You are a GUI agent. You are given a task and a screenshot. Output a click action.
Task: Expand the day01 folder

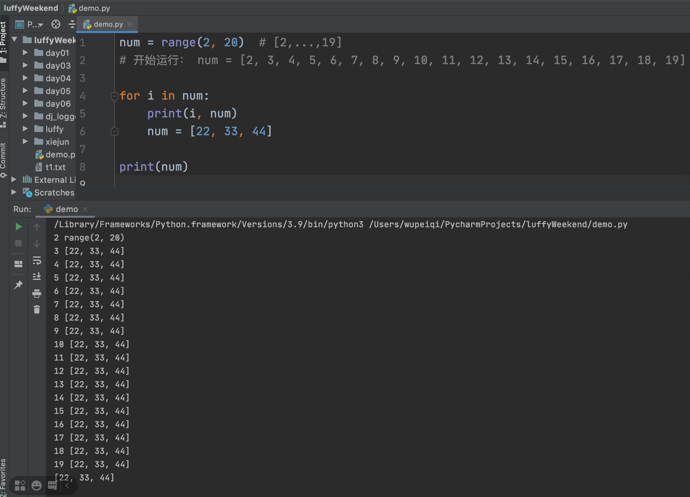[x=25, y=52]
